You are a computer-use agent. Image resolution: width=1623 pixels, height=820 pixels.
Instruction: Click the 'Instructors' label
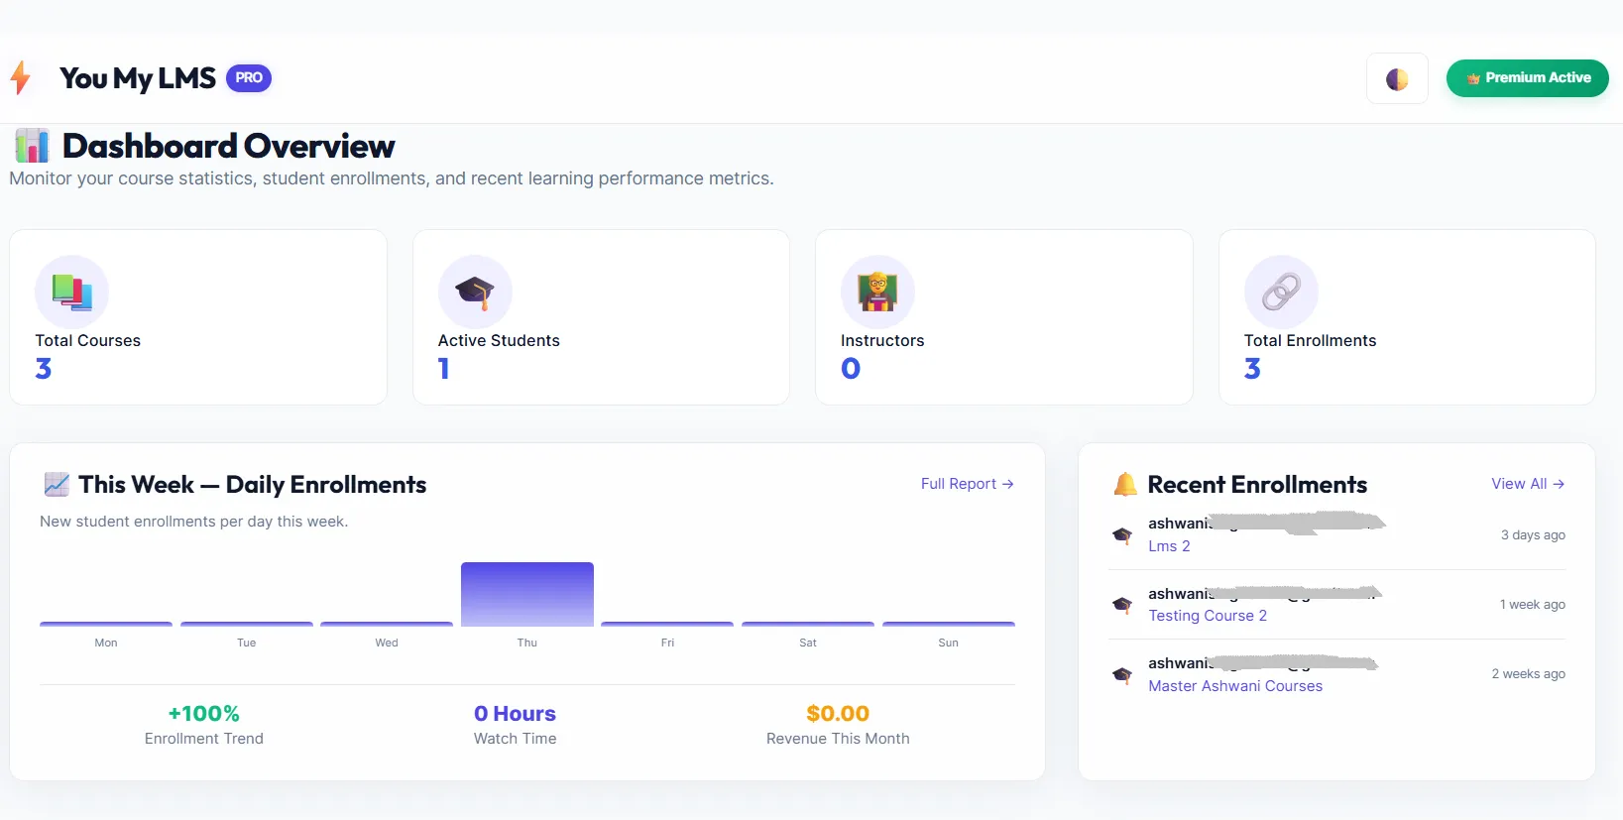coord(882,340)
